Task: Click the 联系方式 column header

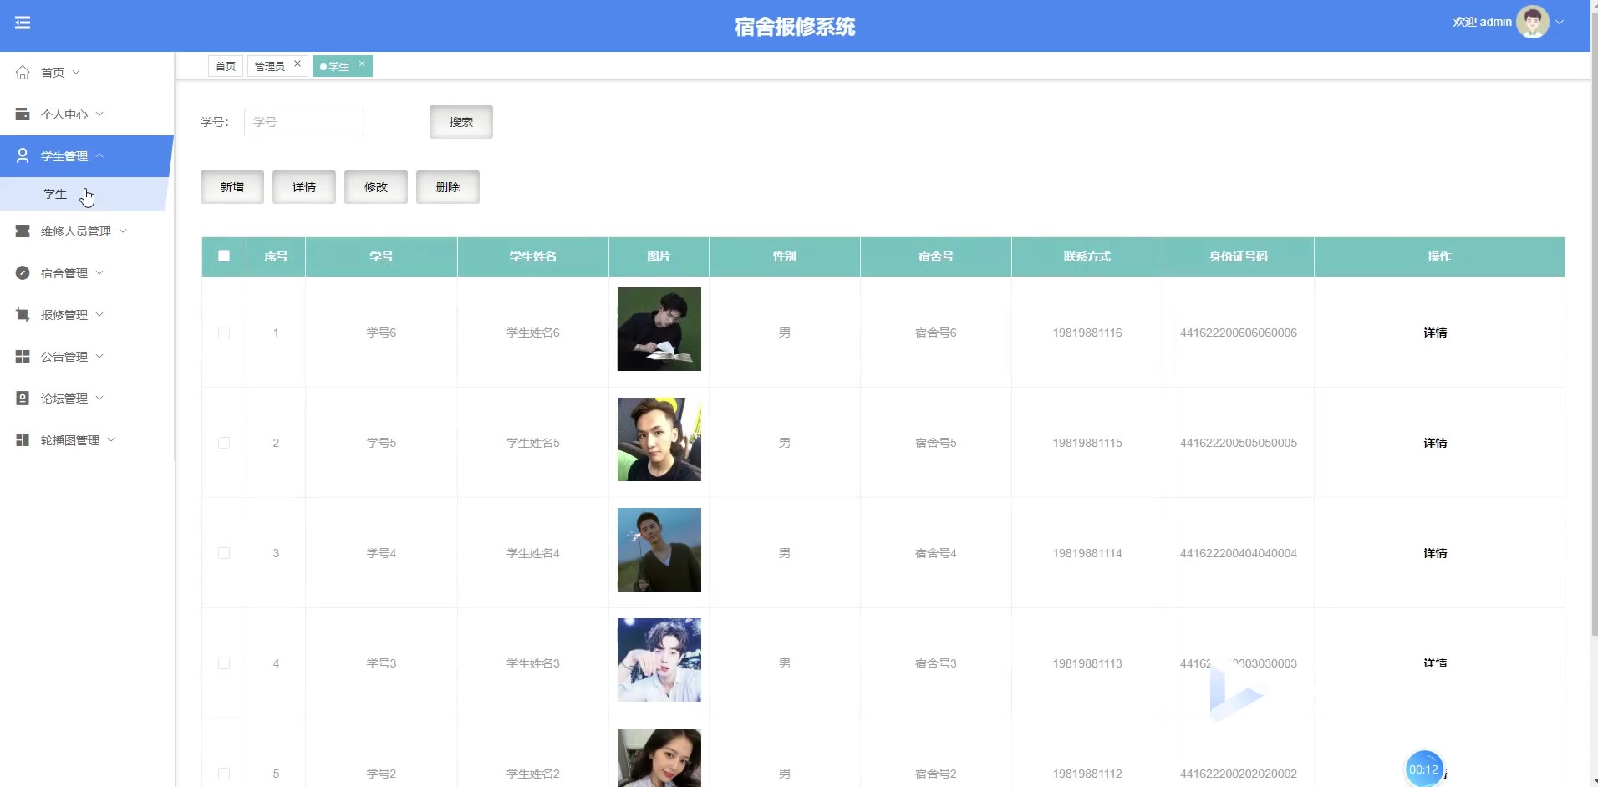Action: point(1087,256)
